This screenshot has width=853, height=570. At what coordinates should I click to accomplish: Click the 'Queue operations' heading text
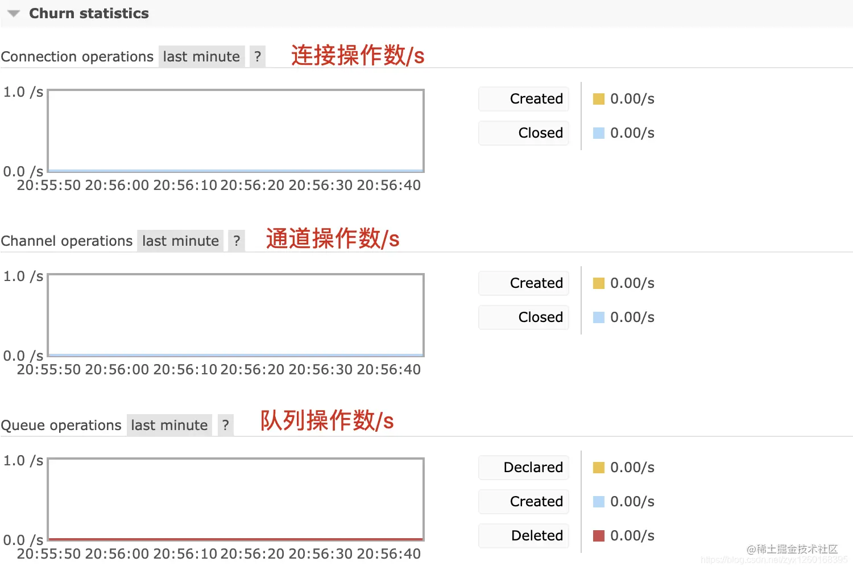click(61, 426)
